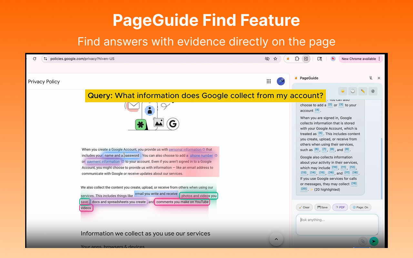Click highlighted text docs and spreadsheets you create

coord(119,202)
